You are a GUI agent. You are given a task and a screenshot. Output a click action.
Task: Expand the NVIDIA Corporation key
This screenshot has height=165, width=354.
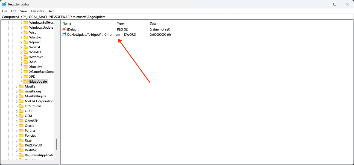17,101
